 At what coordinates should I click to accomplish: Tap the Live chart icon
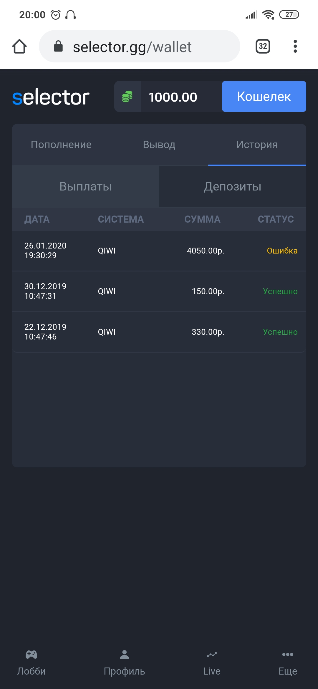coord(212,655)
